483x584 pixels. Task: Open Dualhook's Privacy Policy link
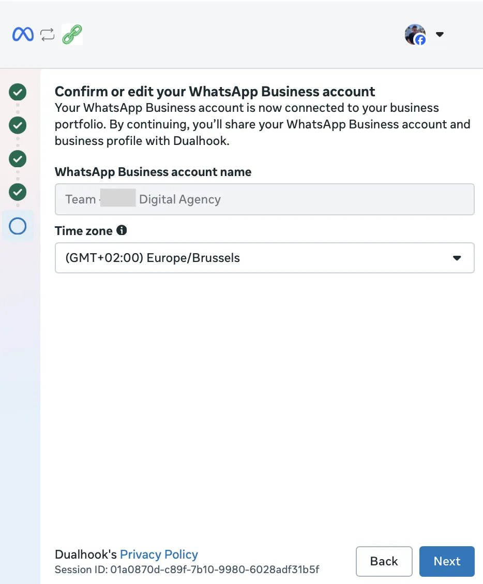(159, 554)
